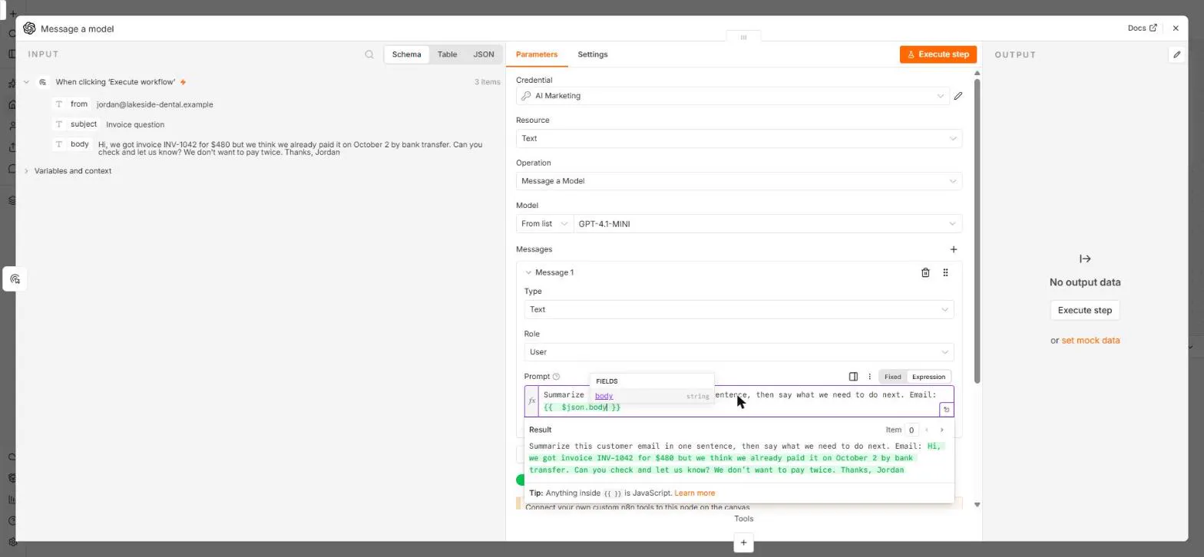Click the drag handle icon for Message 1
This screenshot has width=1204, height=557.
point(945,272)
